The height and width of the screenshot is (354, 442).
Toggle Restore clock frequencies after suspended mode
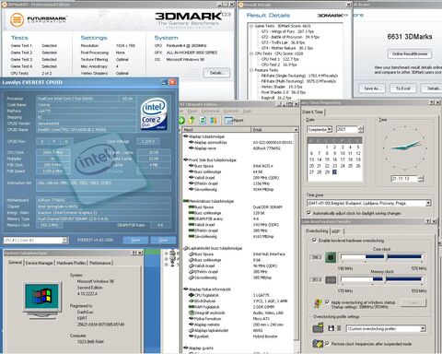(x=327, y=344)
